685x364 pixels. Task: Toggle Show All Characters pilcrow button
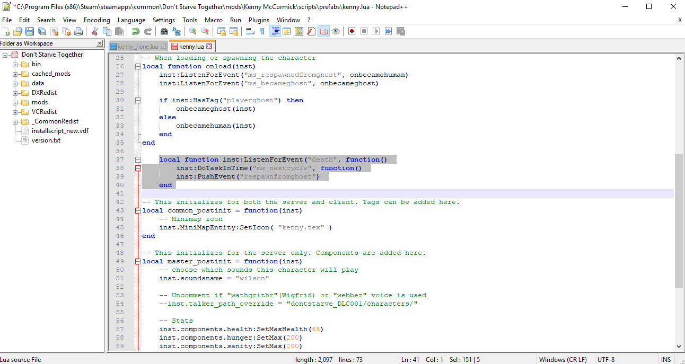coord(262,32)
